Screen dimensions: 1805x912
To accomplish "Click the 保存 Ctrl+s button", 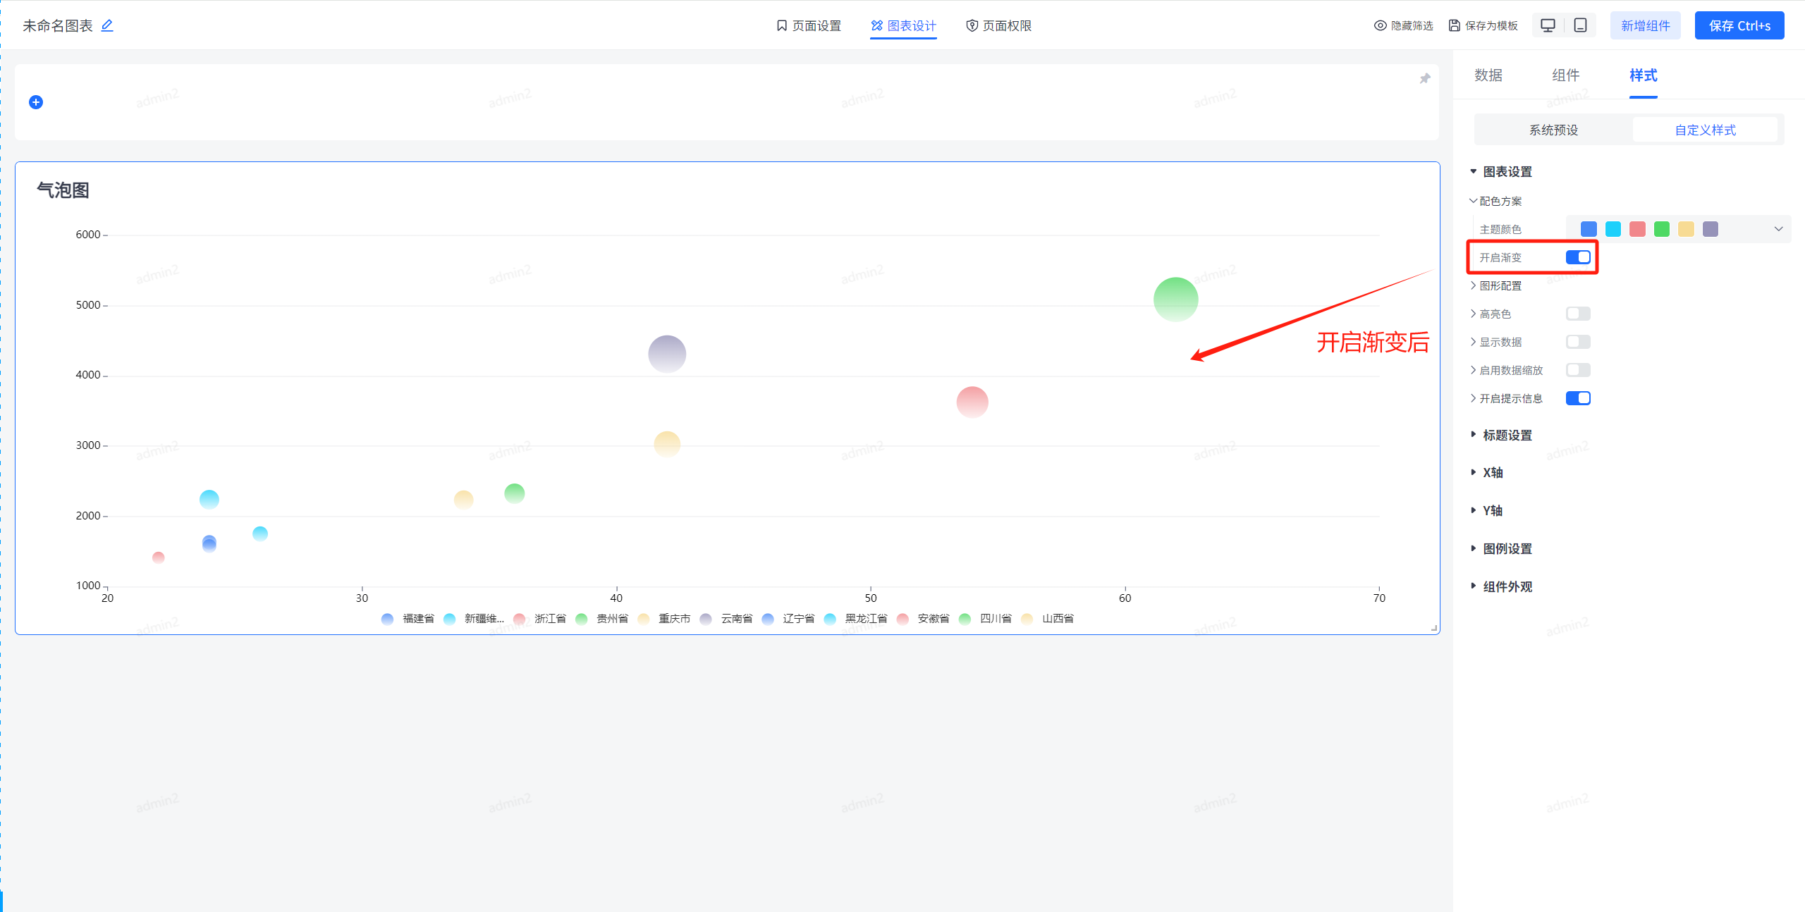I will coord(1739,25).
